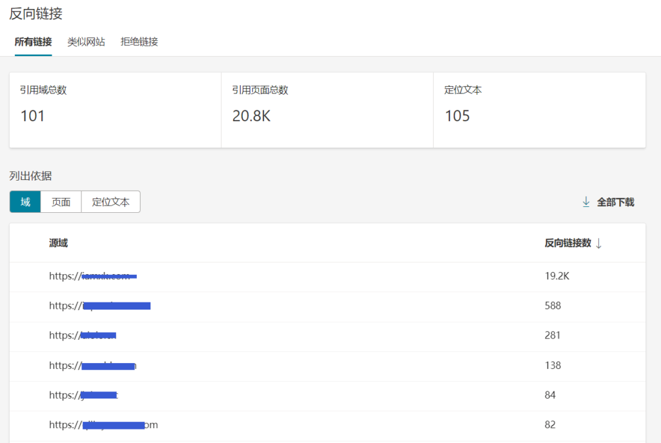
Task: Click the sort arrow next to 反向链接数
Action: [598, 243]
